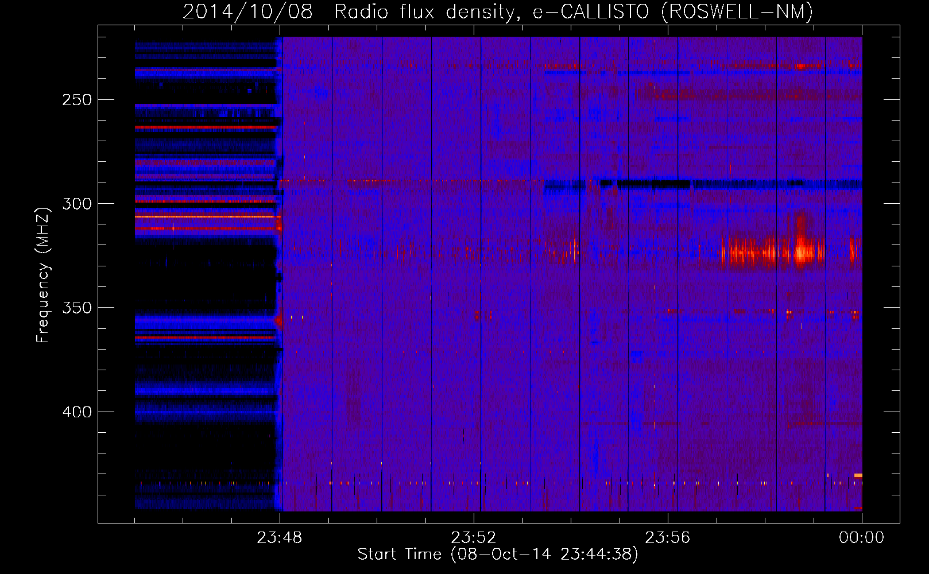The image size is (929, 574).
Task: Click the 'Frequency (MHZ)' axis label
Action: click(x=43, y=276)
